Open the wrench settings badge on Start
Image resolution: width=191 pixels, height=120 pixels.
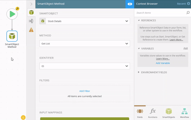click(18, 9)
